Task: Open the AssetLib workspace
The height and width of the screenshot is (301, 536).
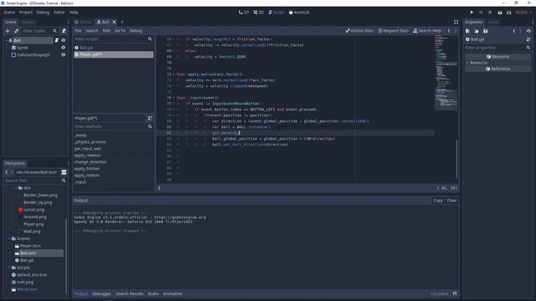Action: [x=299, y=13]
